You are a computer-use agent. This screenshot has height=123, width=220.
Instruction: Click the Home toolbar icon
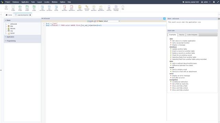point(6,8)
